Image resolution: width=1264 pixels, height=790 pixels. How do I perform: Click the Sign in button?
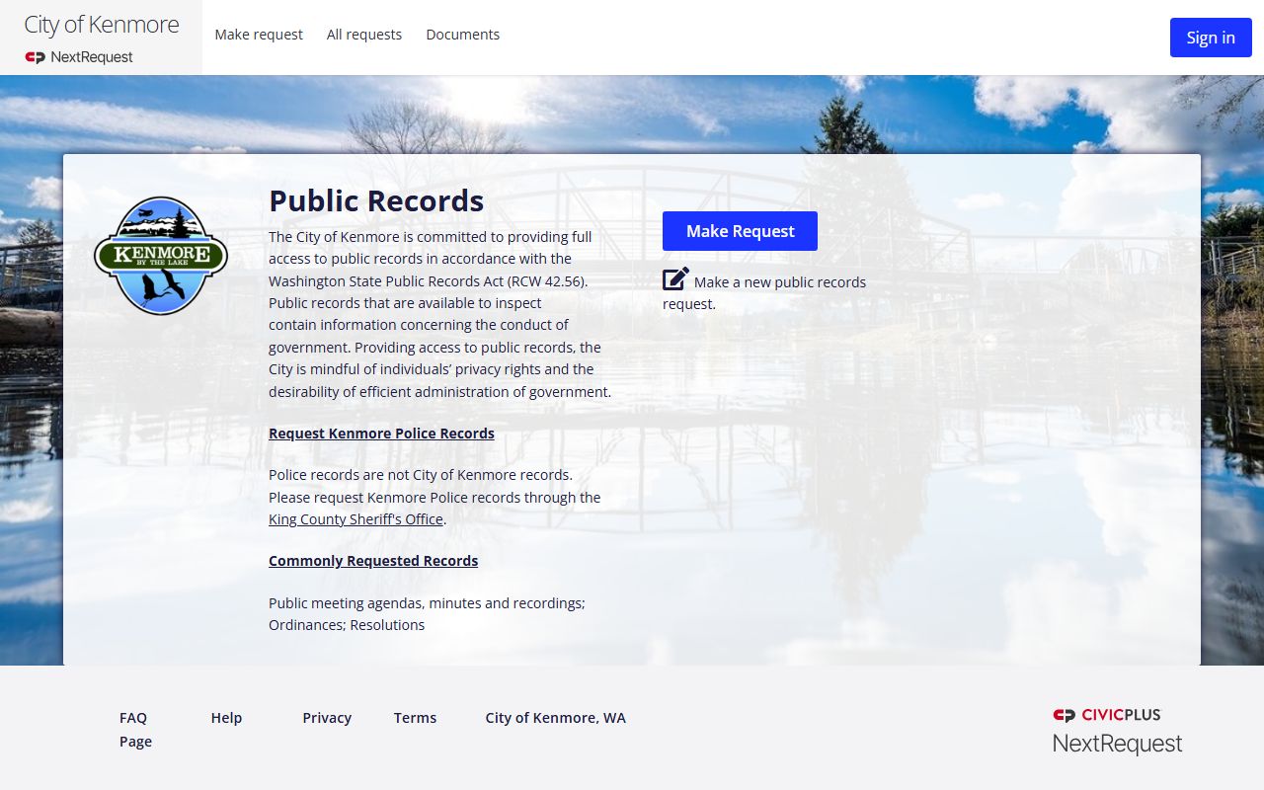point(1211,38)
